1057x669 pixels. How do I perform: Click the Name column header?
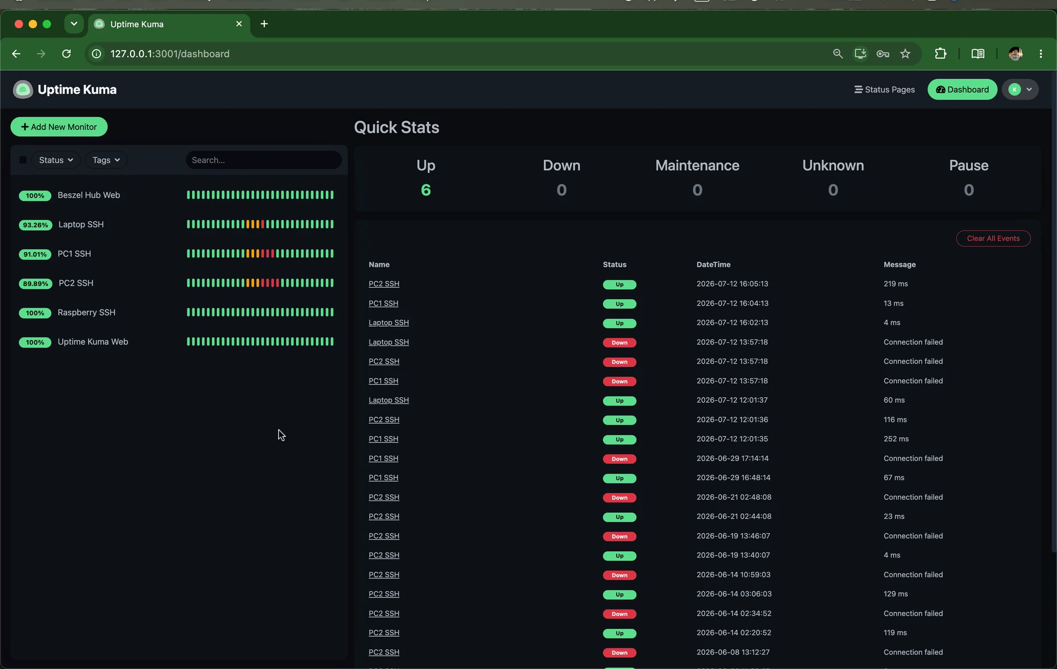click(x=379, y=265)
